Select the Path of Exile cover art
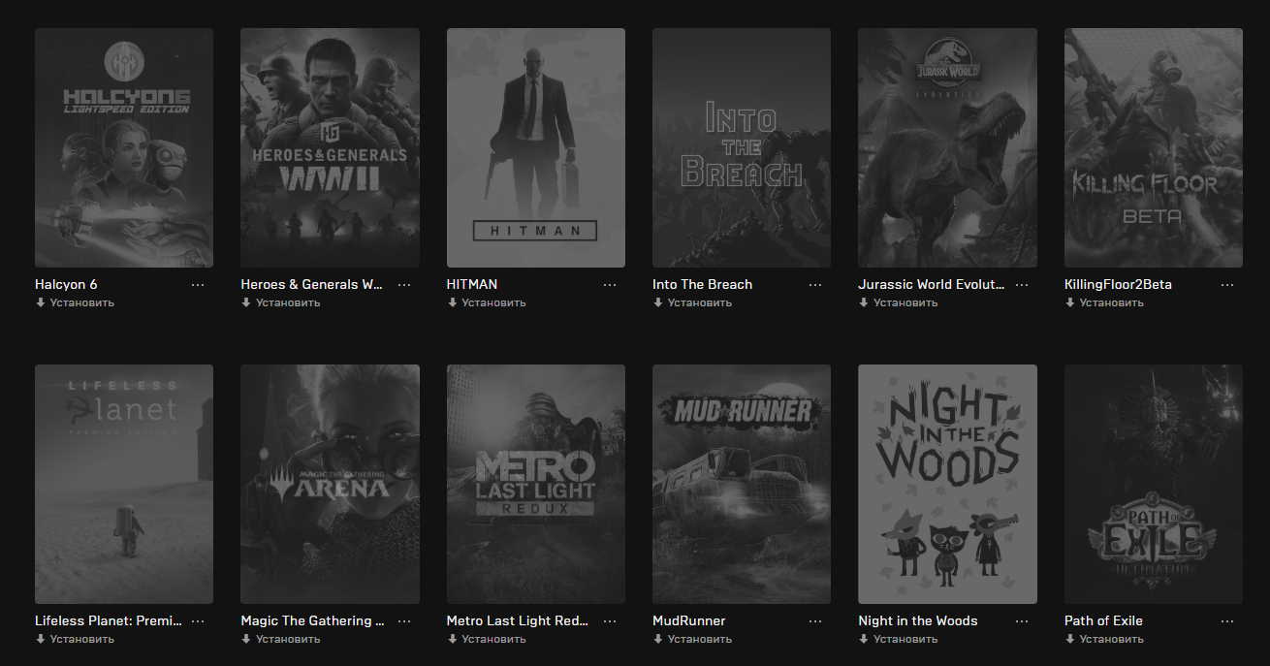 pyautogui.click(x=1154, y=484)
